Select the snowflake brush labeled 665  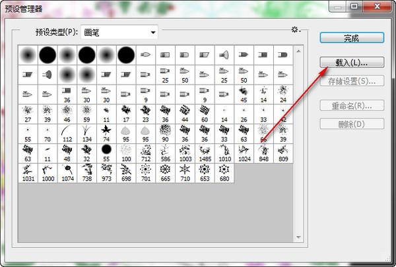pos(166,172)
